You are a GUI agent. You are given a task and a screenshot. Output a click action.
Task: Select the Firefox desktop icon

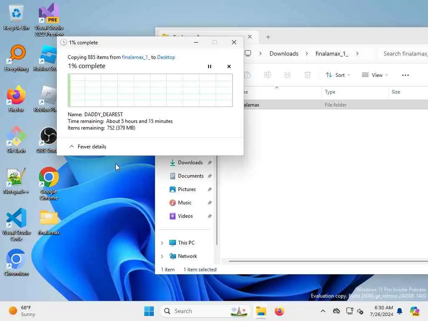(x=16, y=99)
